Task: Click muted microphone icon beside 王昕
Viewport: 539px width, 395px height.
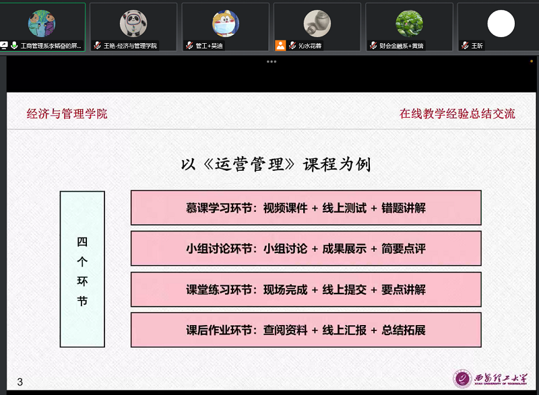Action: 465,46
